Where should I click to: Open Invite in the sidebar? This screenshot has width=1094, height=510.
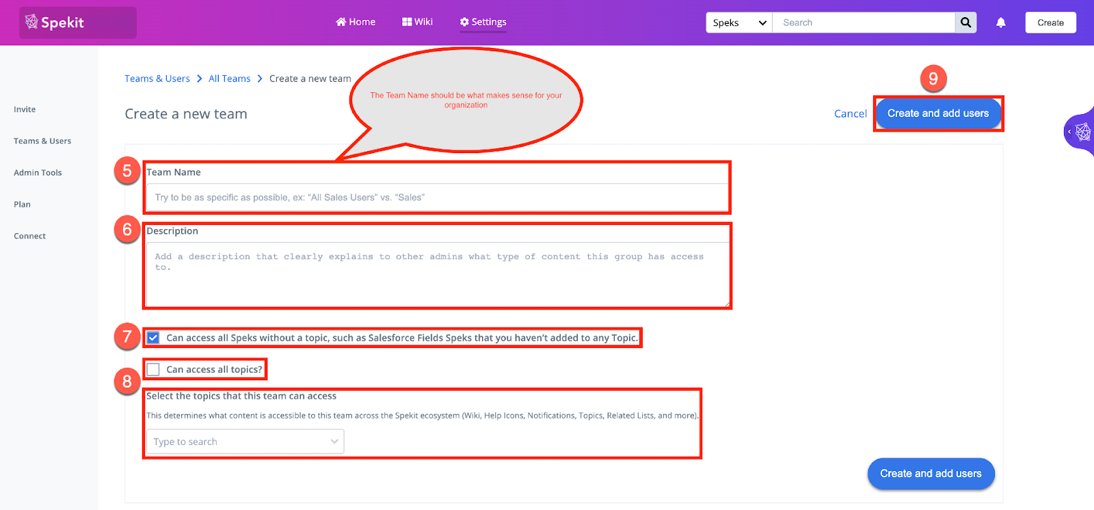(25, 109)
